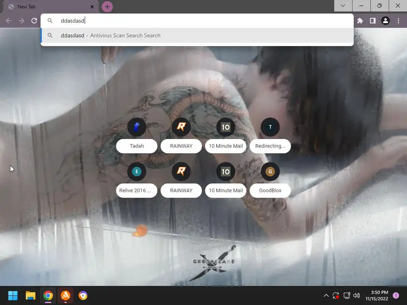Click the Redirecting... label

(x=270, y=146)
